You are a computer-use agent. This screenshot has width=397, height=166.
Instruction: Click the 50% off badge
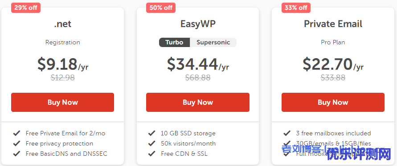point(161,8)
